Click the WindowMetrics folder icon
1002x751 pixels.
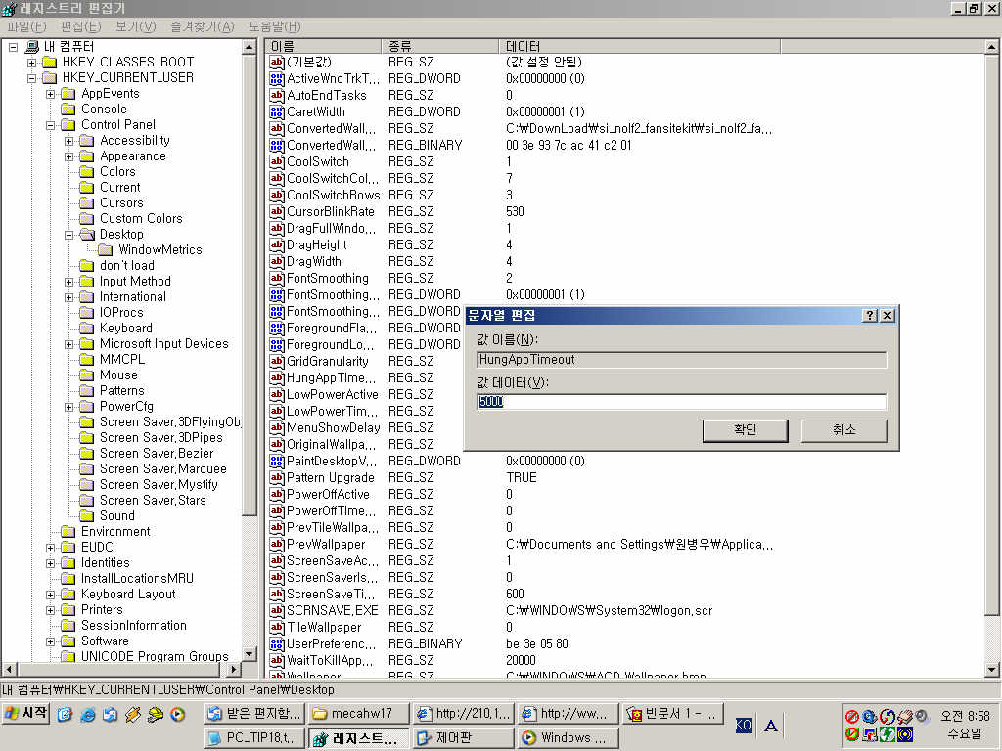[x=106, y=250]
